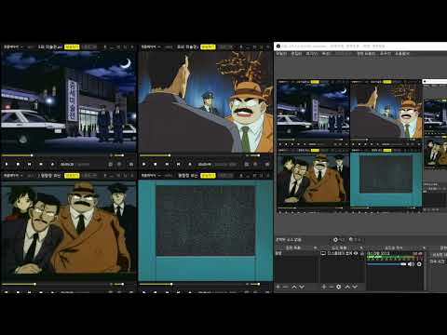Open the app menu of bottom-left player

pos(12,176)
